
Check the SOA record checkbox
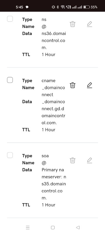pyautogui.click(x=10, y=155)
